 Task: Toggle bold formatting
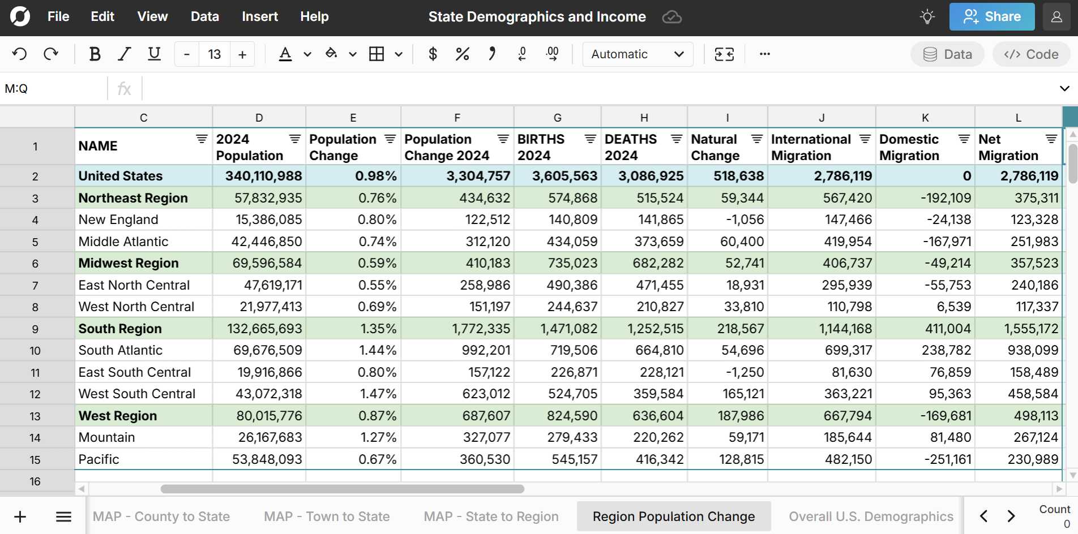[x=95, y=54]
